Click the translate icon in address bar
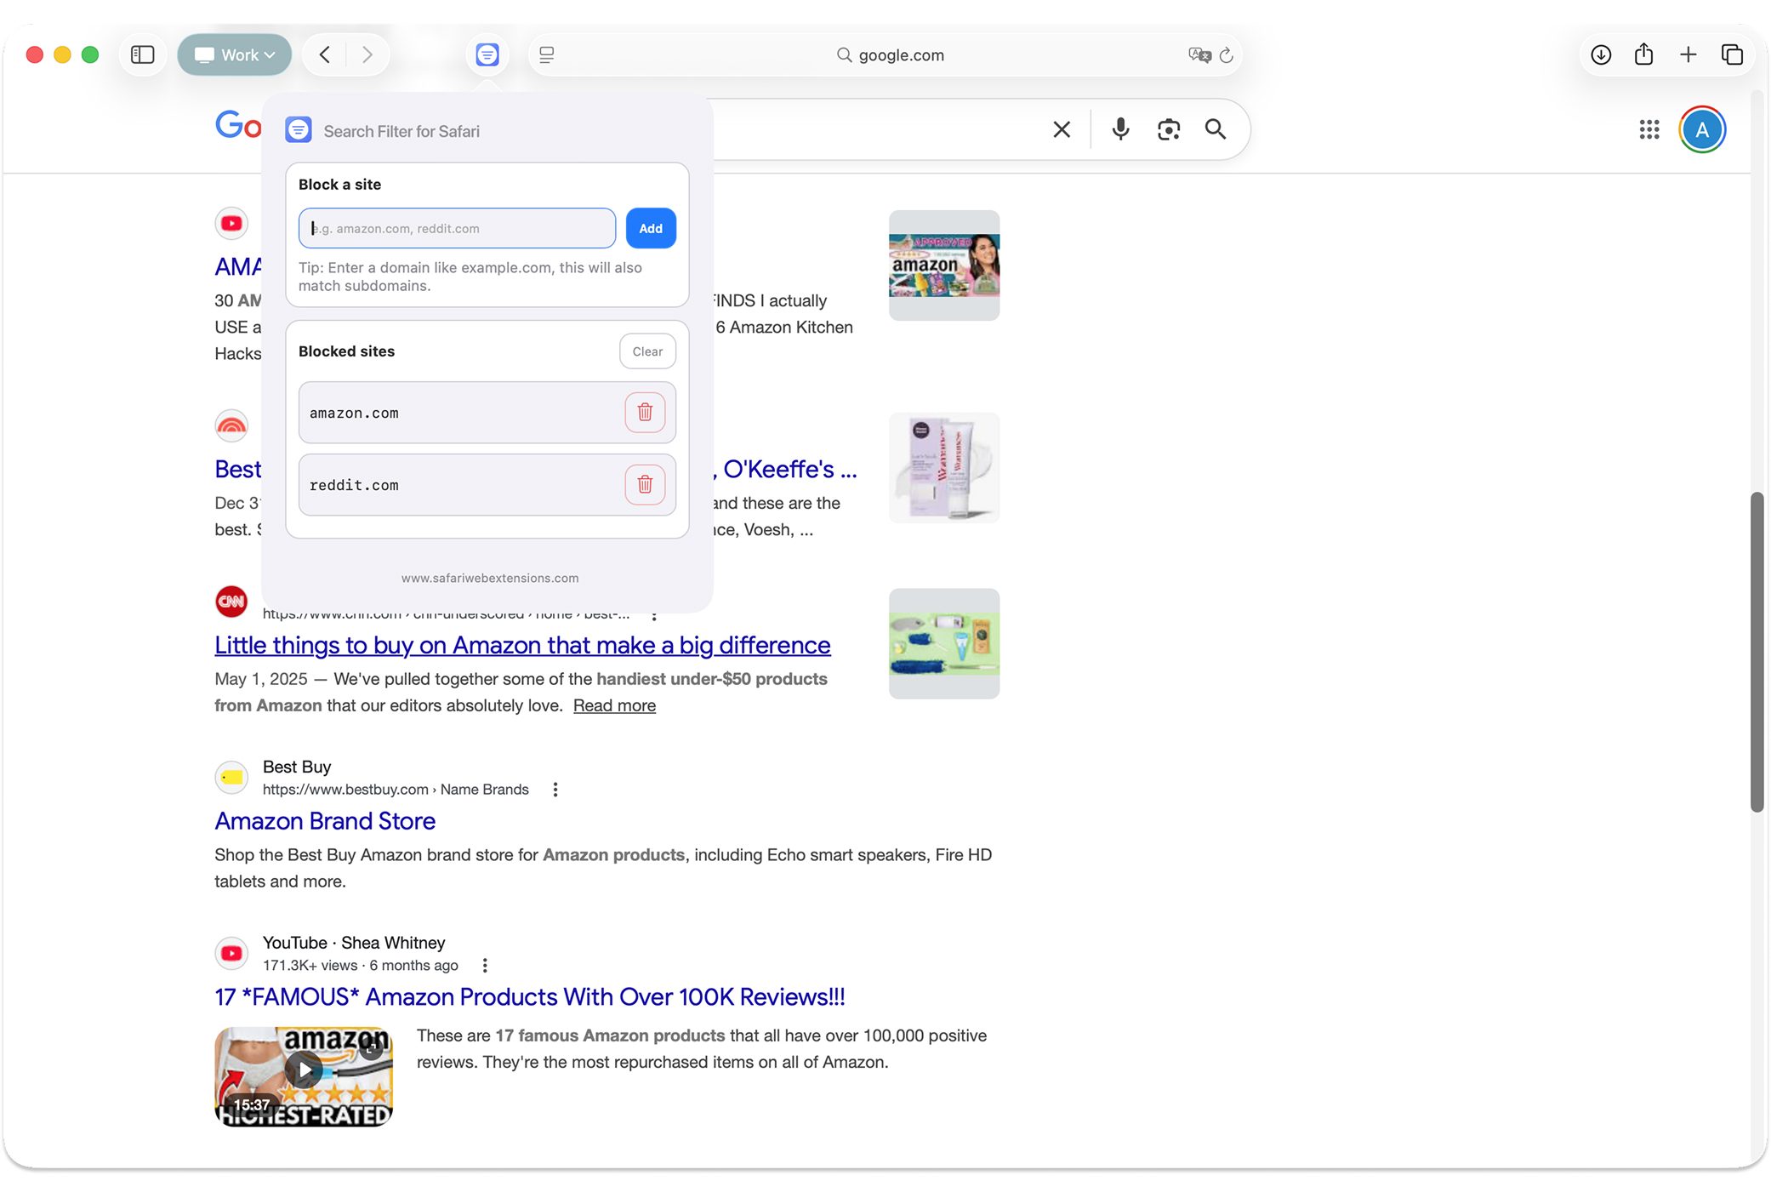Image resolution: width=1771 pixels, height=1198 pixels. [1199, 55]
